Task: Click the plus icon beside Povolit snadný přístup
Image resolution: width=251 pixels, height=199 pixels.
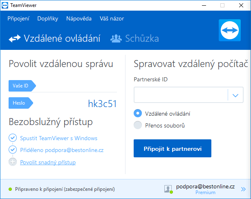Action: click(13, 162)
